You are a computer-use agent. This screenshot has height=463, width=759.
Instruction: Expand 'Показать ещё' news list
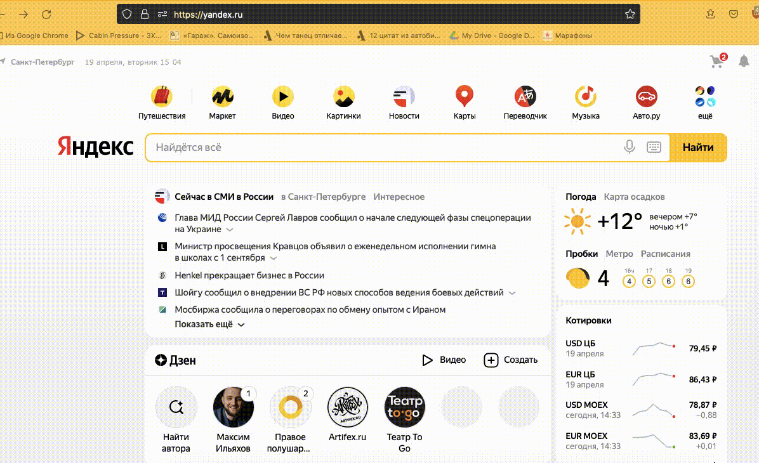[209, 324]
